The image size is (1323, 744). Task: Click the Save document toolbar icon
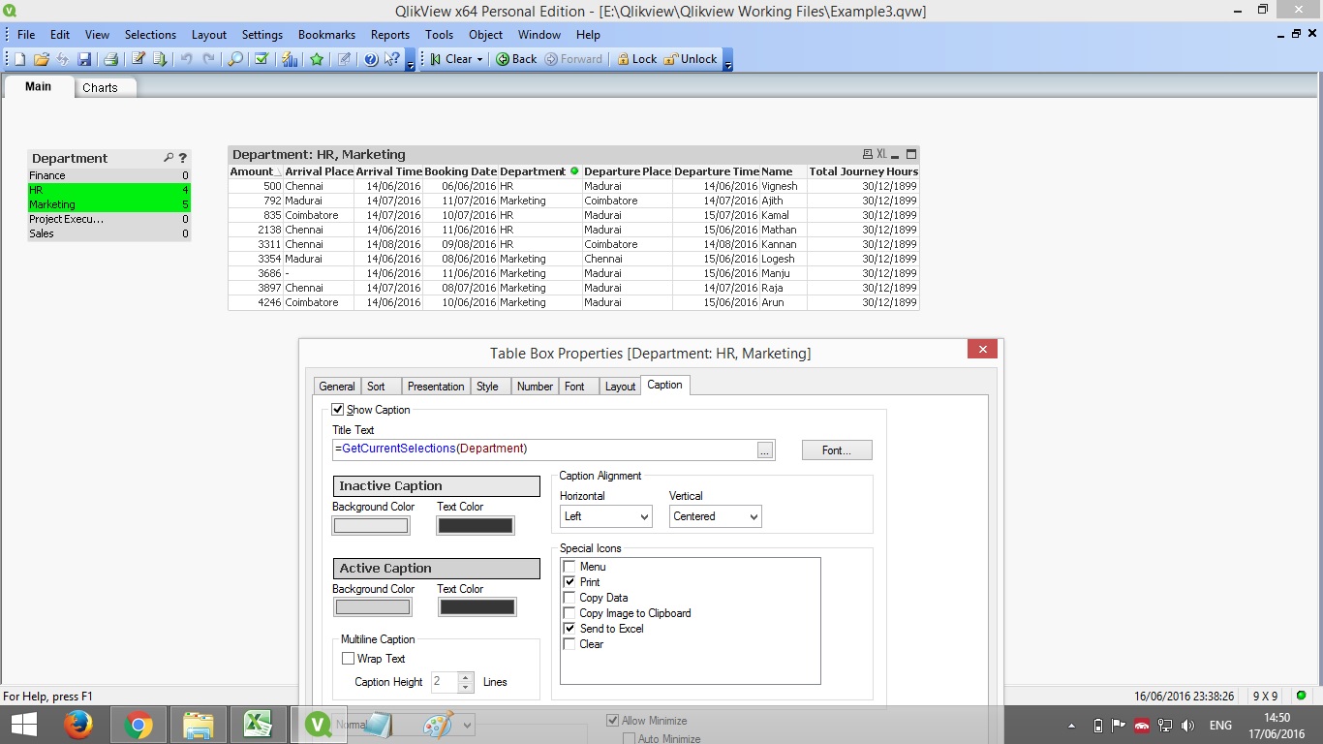coord(84,59)
